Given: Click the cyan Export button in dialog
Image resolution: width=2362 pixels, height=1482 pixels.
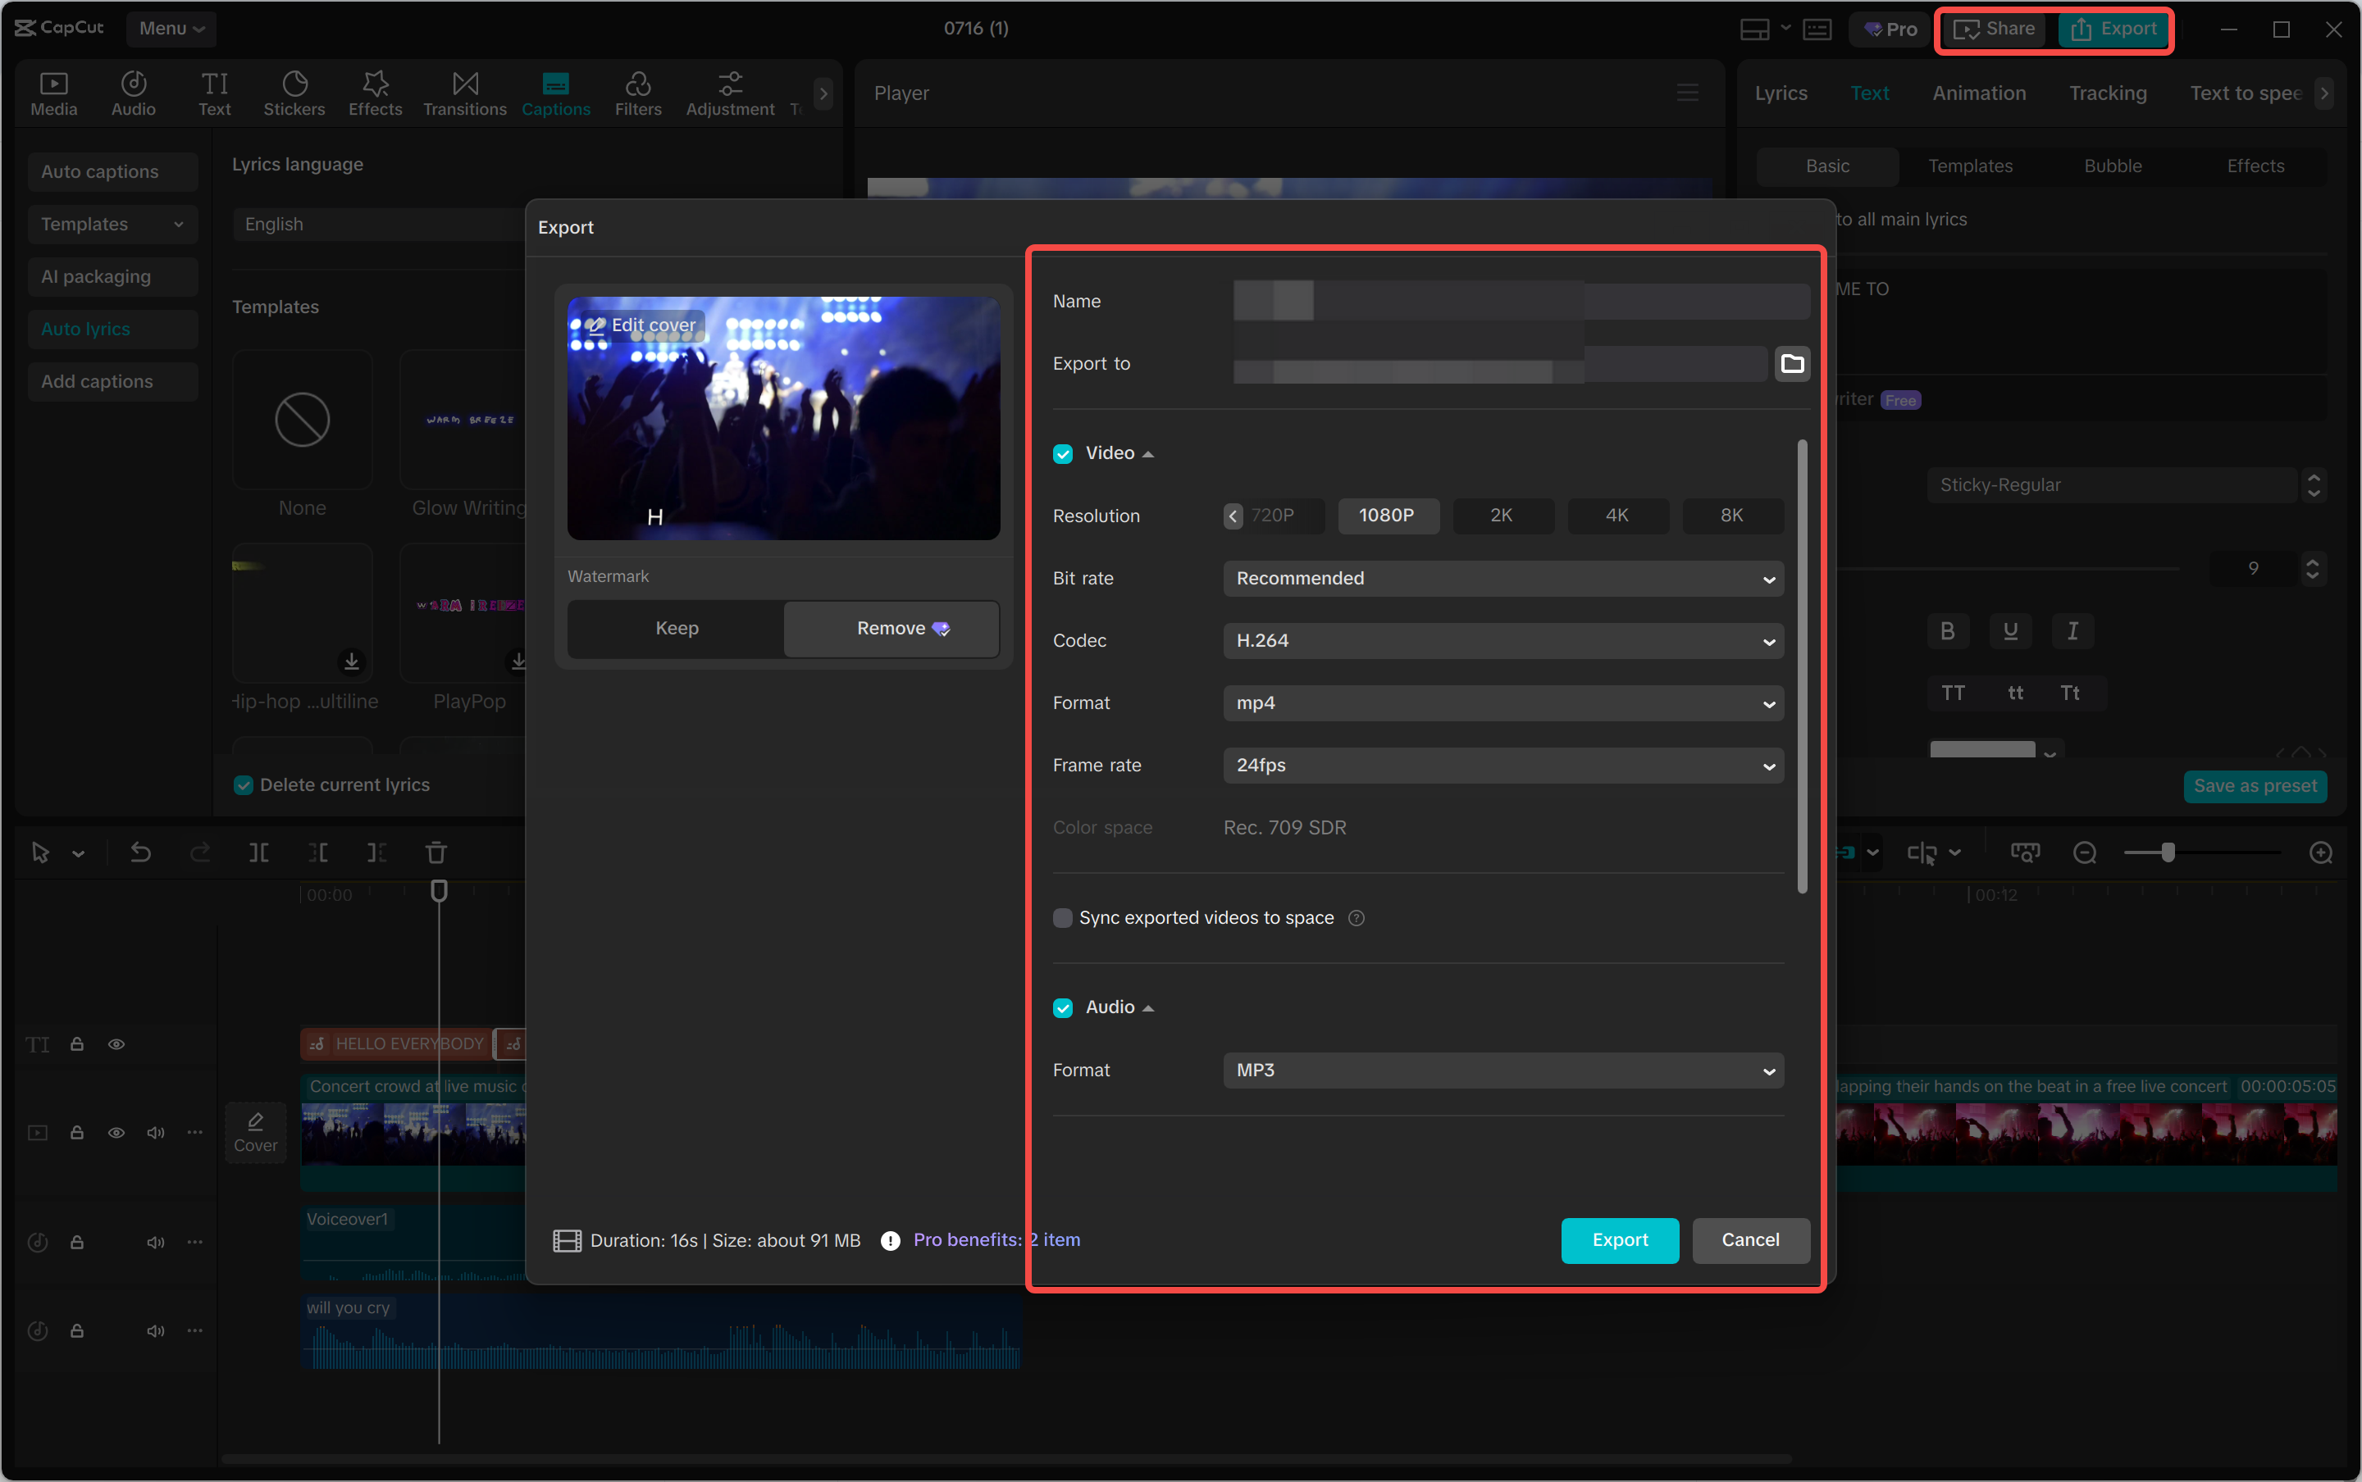Looking at the screenshot, I should pos(1619,1240).
